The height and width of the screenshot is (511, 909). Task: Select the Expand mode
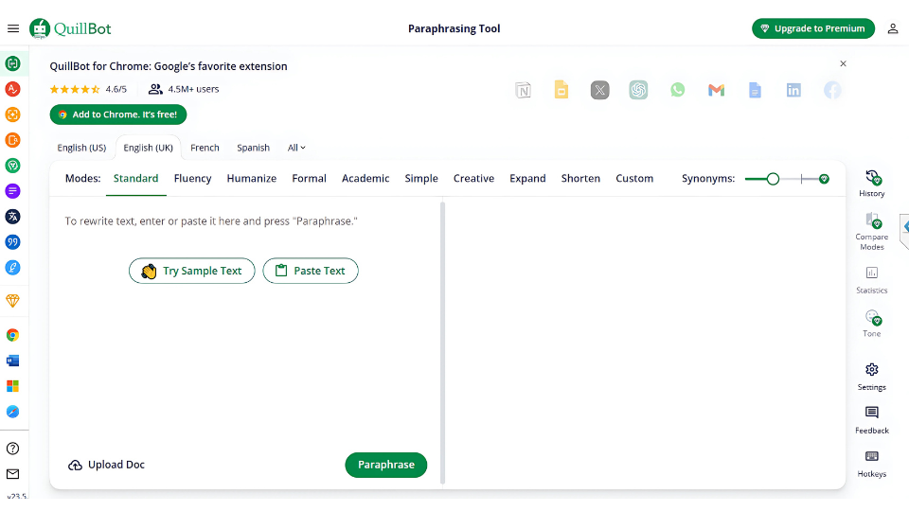[x=527, y=179]
